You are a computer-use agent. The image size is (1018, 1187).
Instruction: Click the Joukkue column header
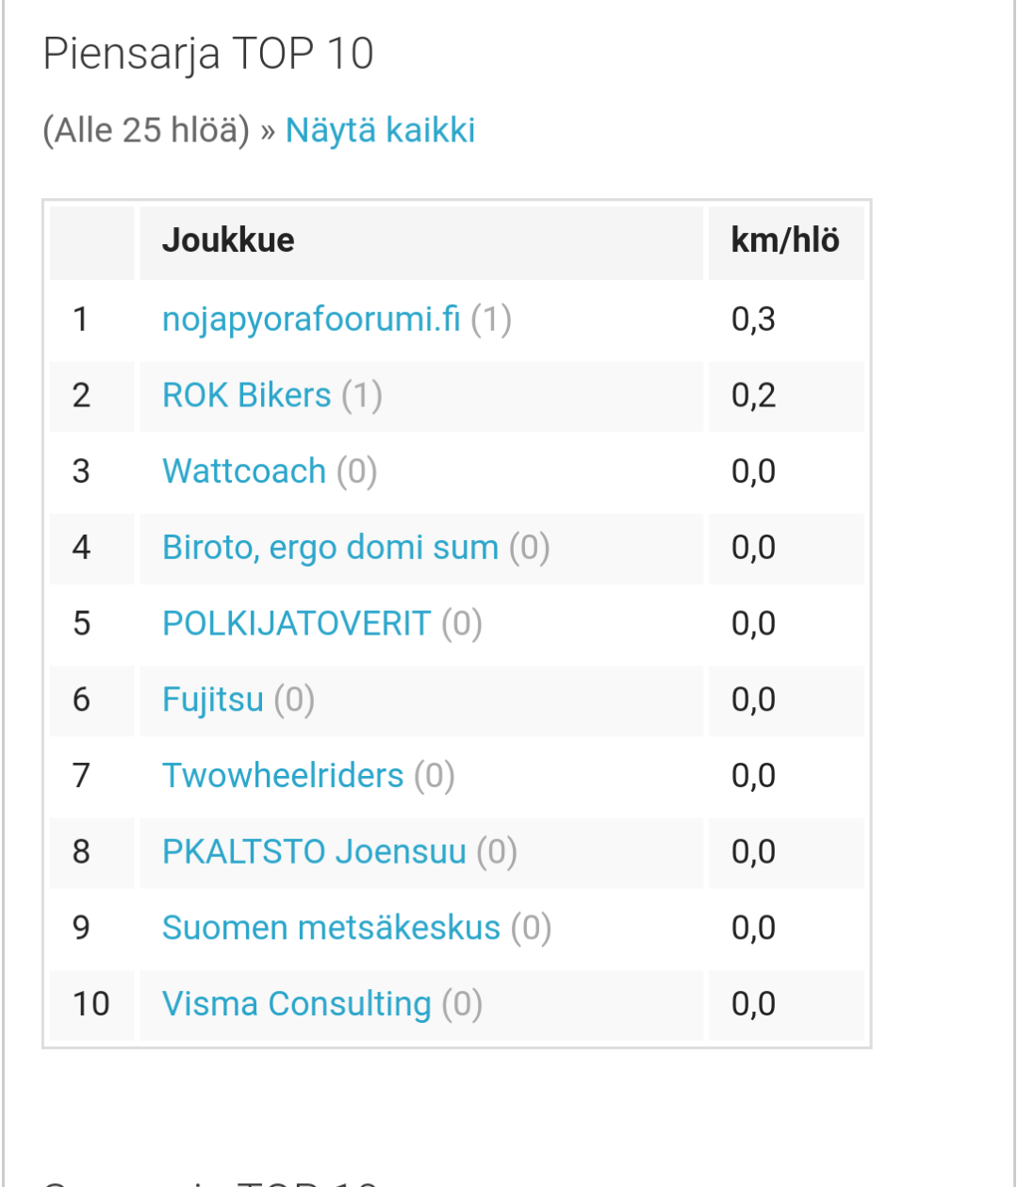(228, 240)
